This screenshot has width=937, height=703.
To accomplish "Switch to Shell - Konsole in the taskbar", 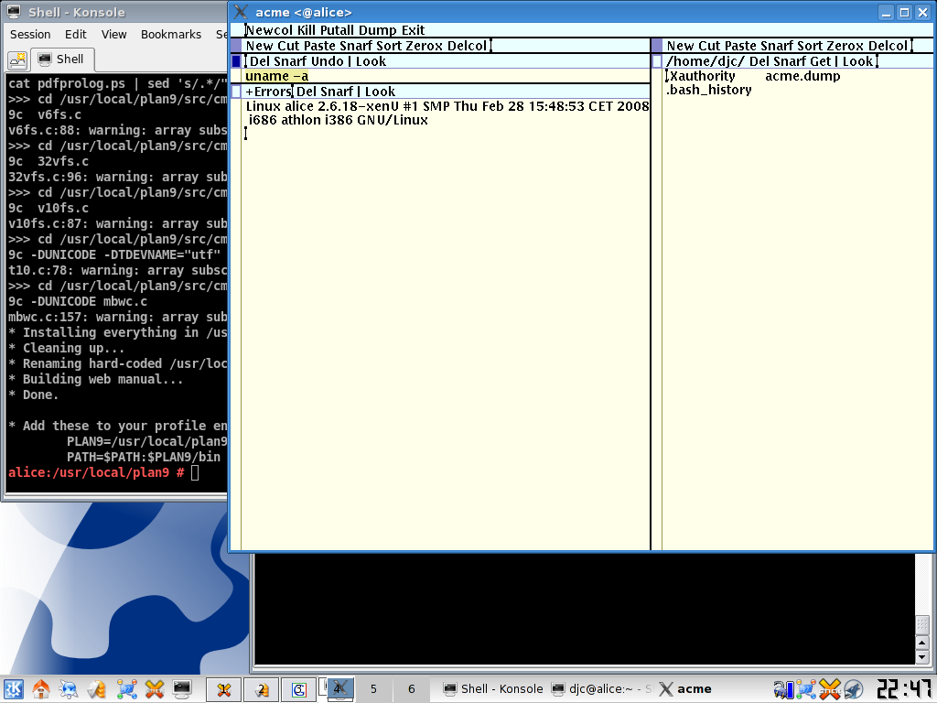I will [x=493, y=689].
